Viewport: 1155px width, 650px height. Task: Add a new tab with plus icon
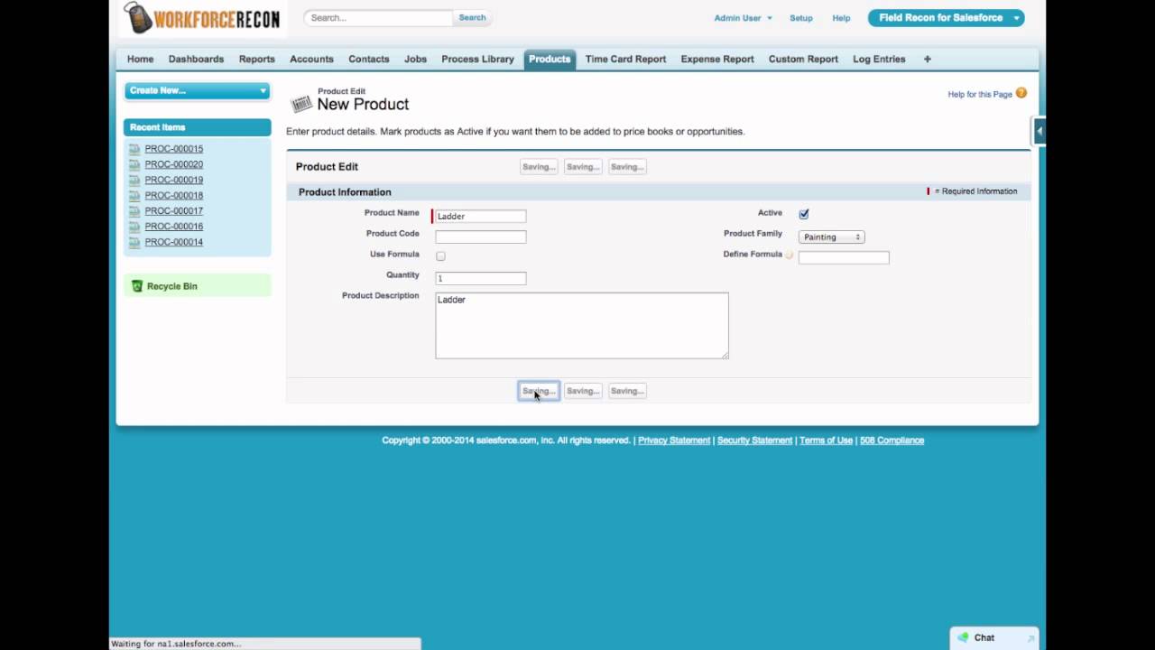click(x=927, y=59)
